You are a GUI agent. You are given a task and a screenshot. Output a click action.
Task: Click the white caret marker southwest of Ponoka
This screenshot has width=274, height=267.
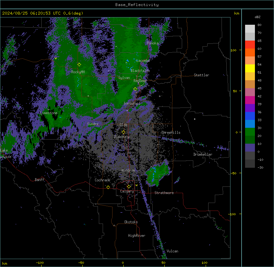116,47
